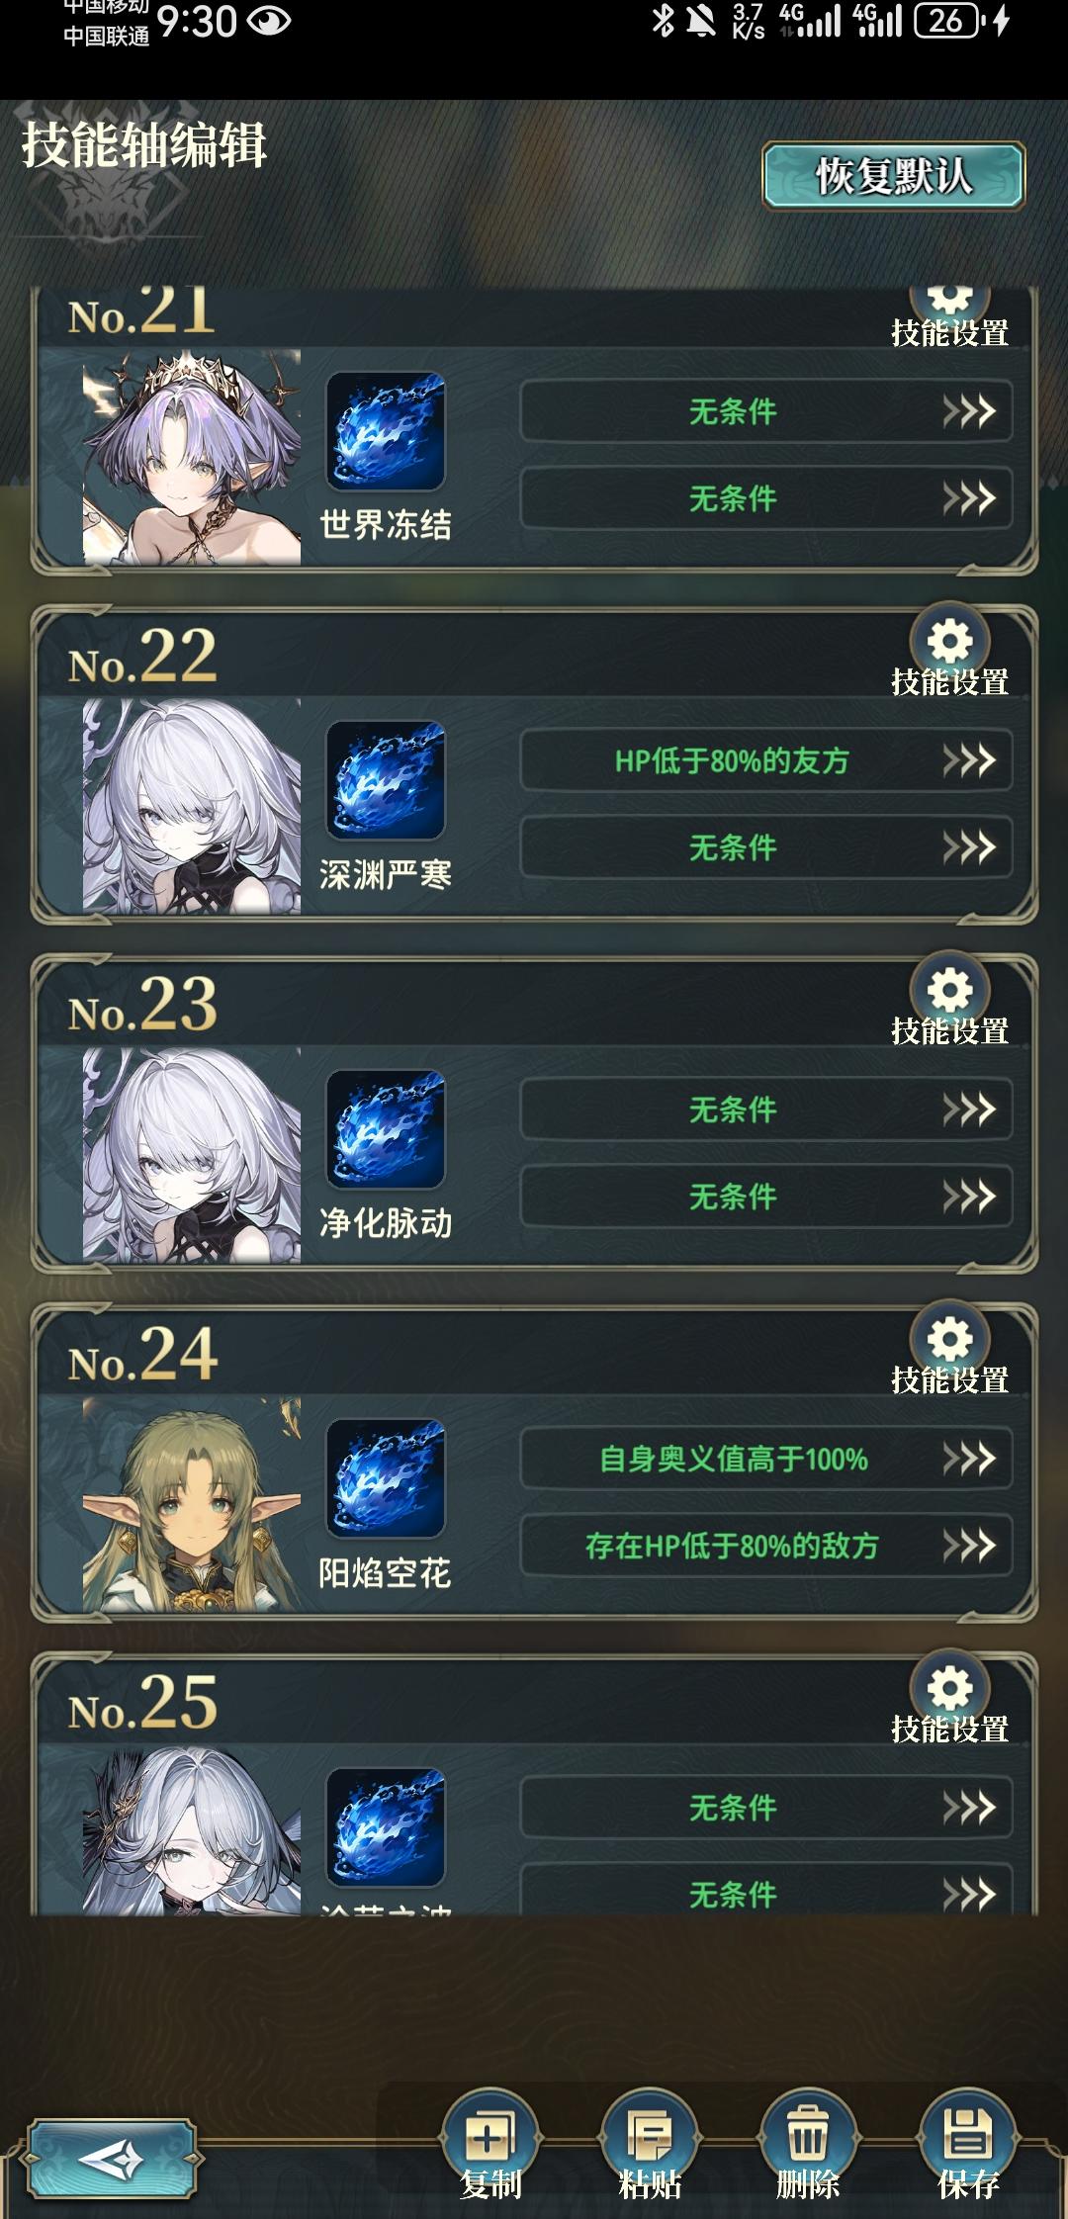The height and width of the screenshot is (2219, 1068).
Task: Open skill settings gear for No.23
Action: pyautogui.click(x=949, y=991)
